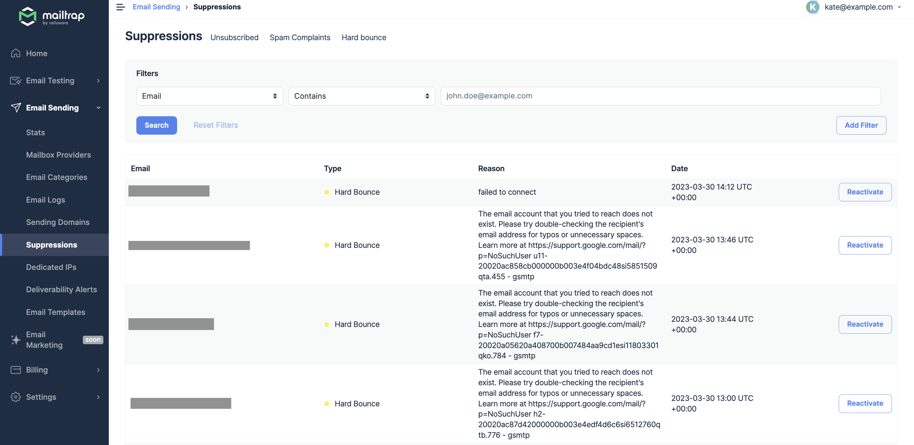
Task: Reactivate the first suppressed email
Action: click(x=865, y=192)
